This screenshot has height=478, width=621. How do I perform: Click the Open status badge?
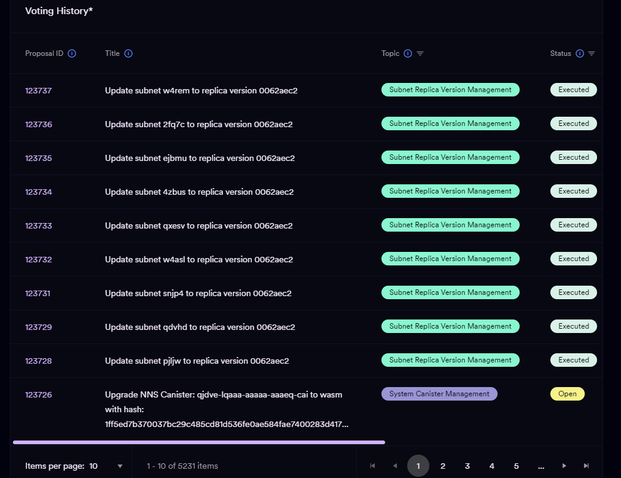[x=567, y=394]
